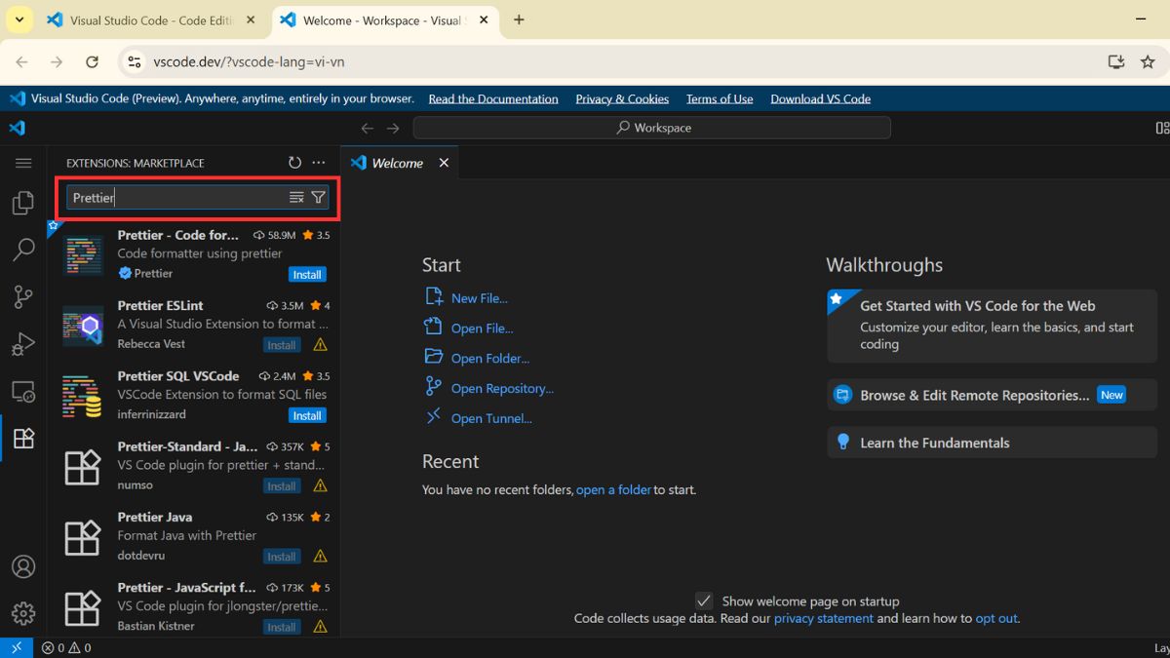Open the Explorer view in activity bar

tap(23, 203)
